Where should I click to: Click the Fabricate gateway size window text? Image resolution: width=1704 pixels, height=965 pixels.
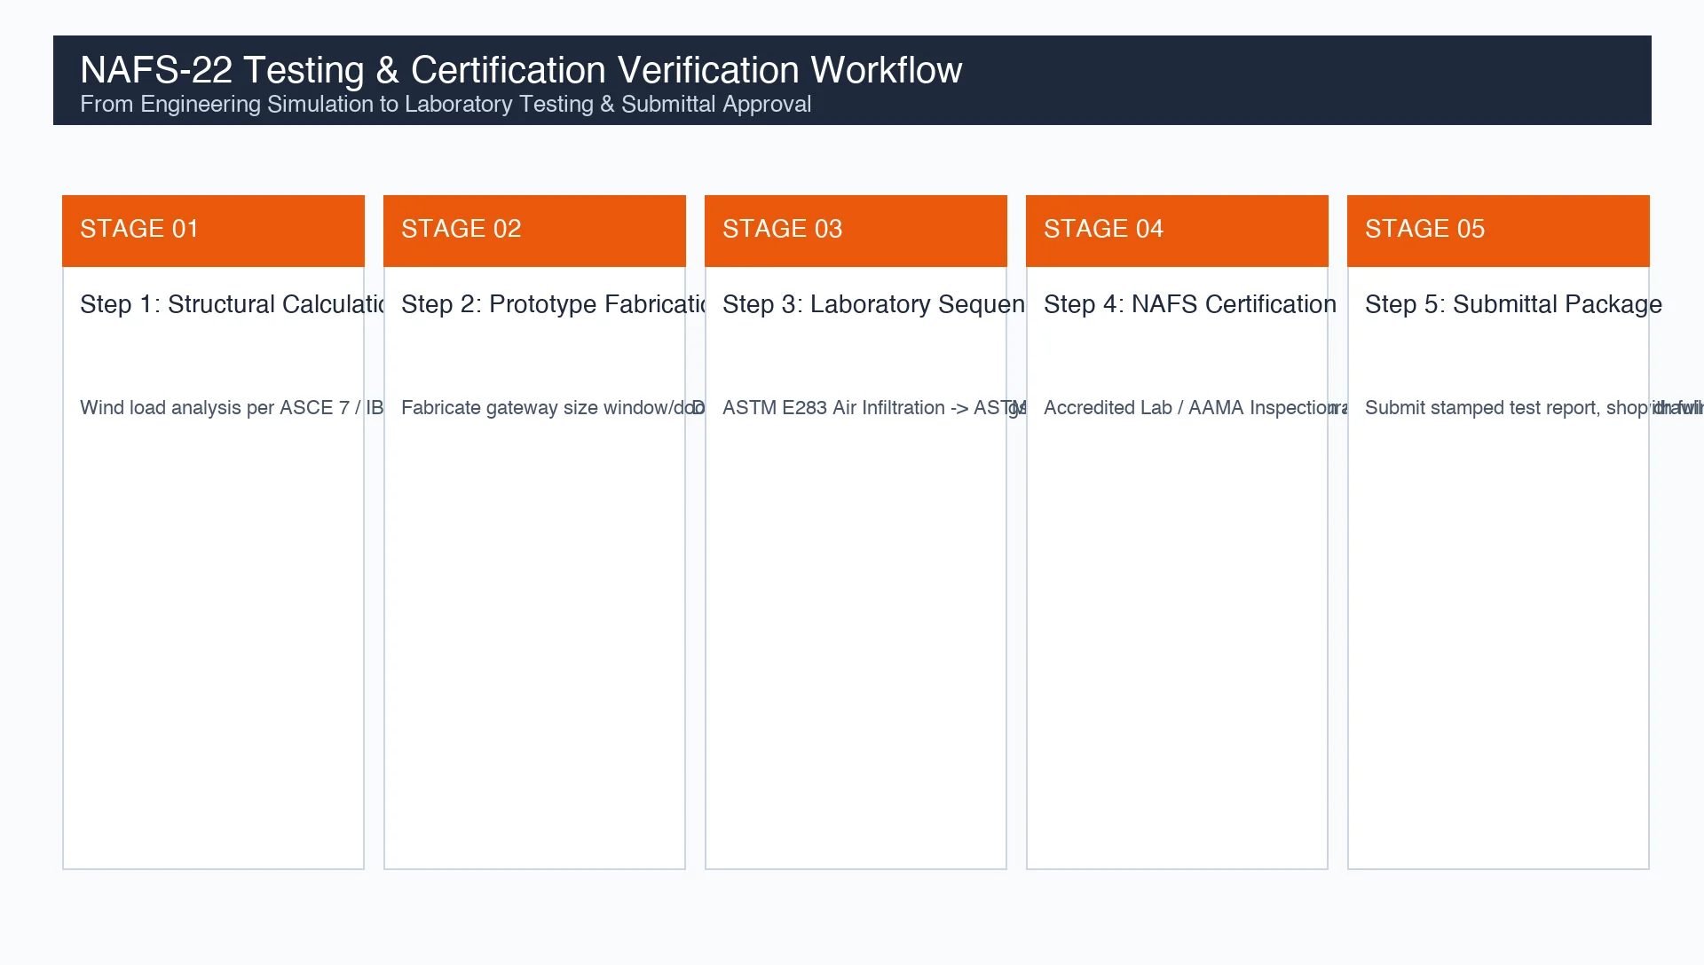[553, 408]
